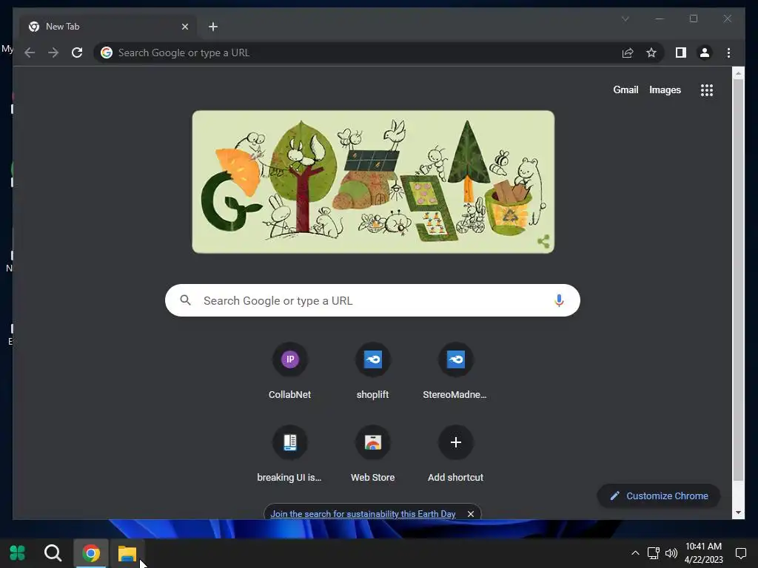Click the Google icon in the address bar
The image size is (758, 568).
[107, 53]
